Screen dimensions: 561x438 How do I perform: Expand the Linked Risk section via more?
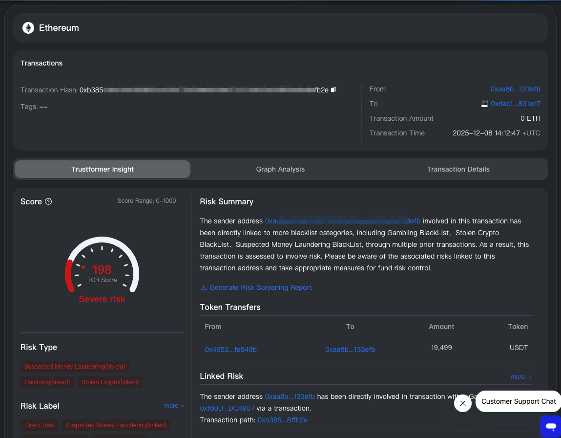click(x=519, y=376)
